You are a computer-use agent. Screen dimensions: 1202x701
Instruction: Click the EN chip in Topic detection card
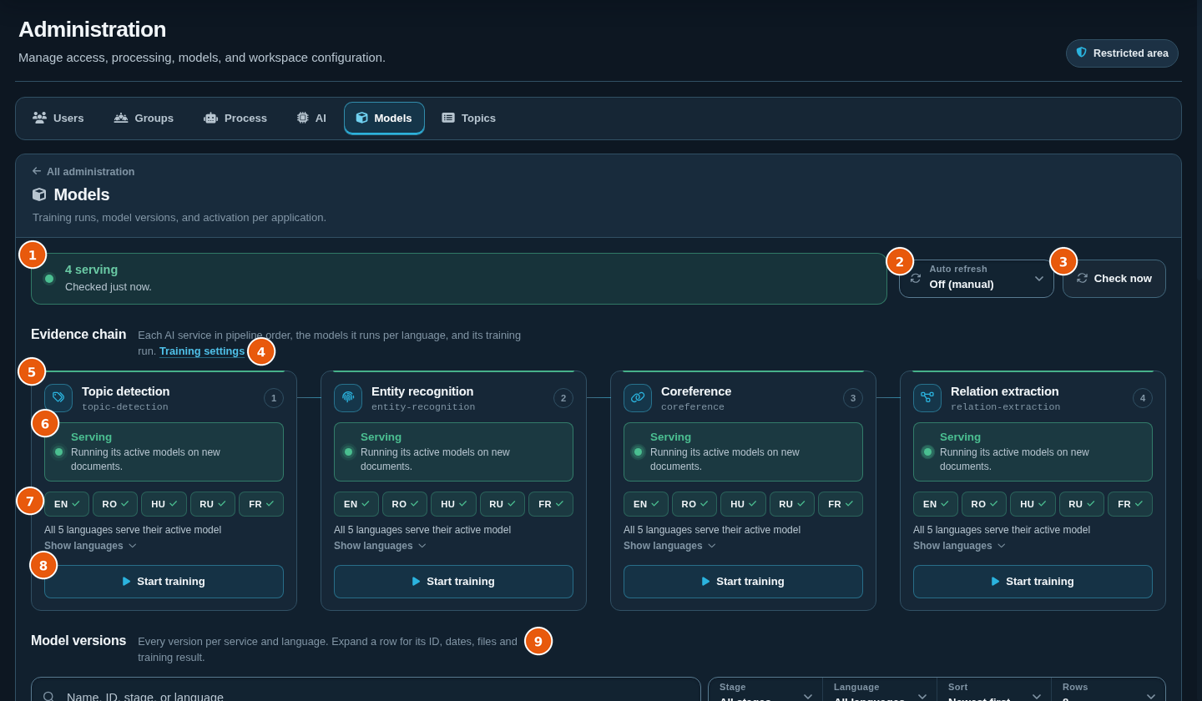(x=67, y=504)
